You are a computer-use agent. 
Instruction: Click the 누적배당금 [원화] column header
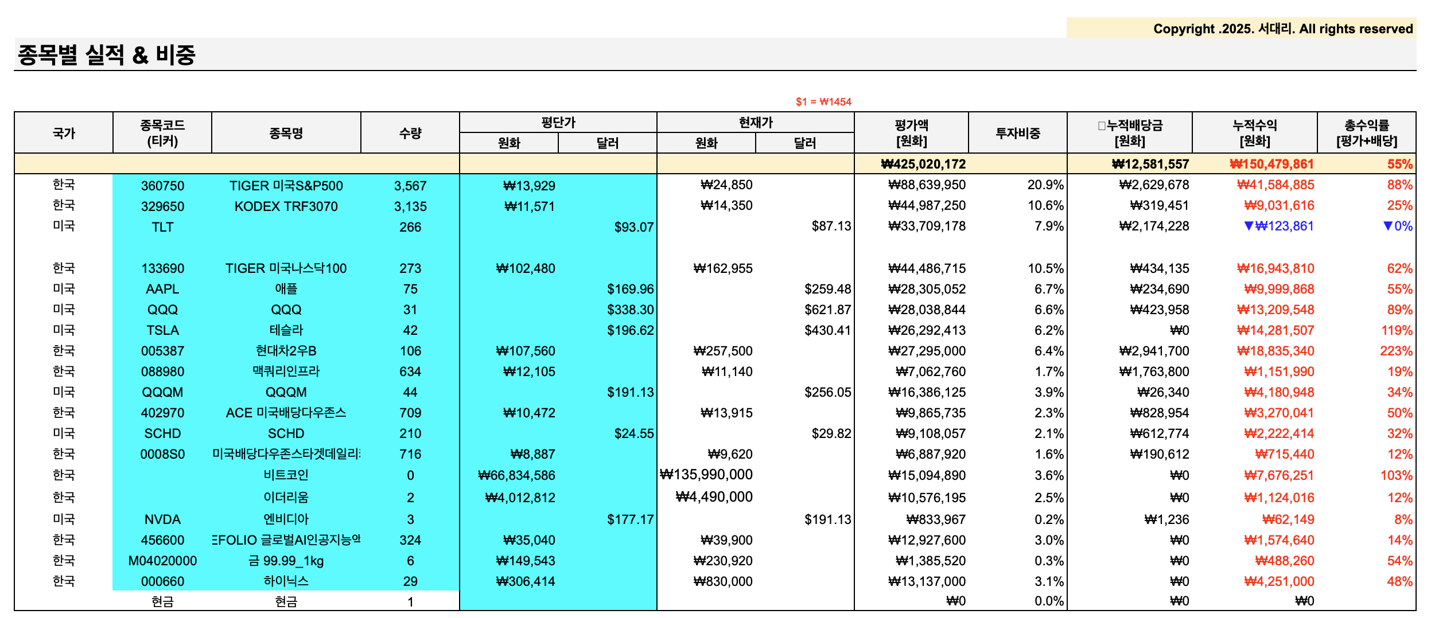tap(1130, 133)
